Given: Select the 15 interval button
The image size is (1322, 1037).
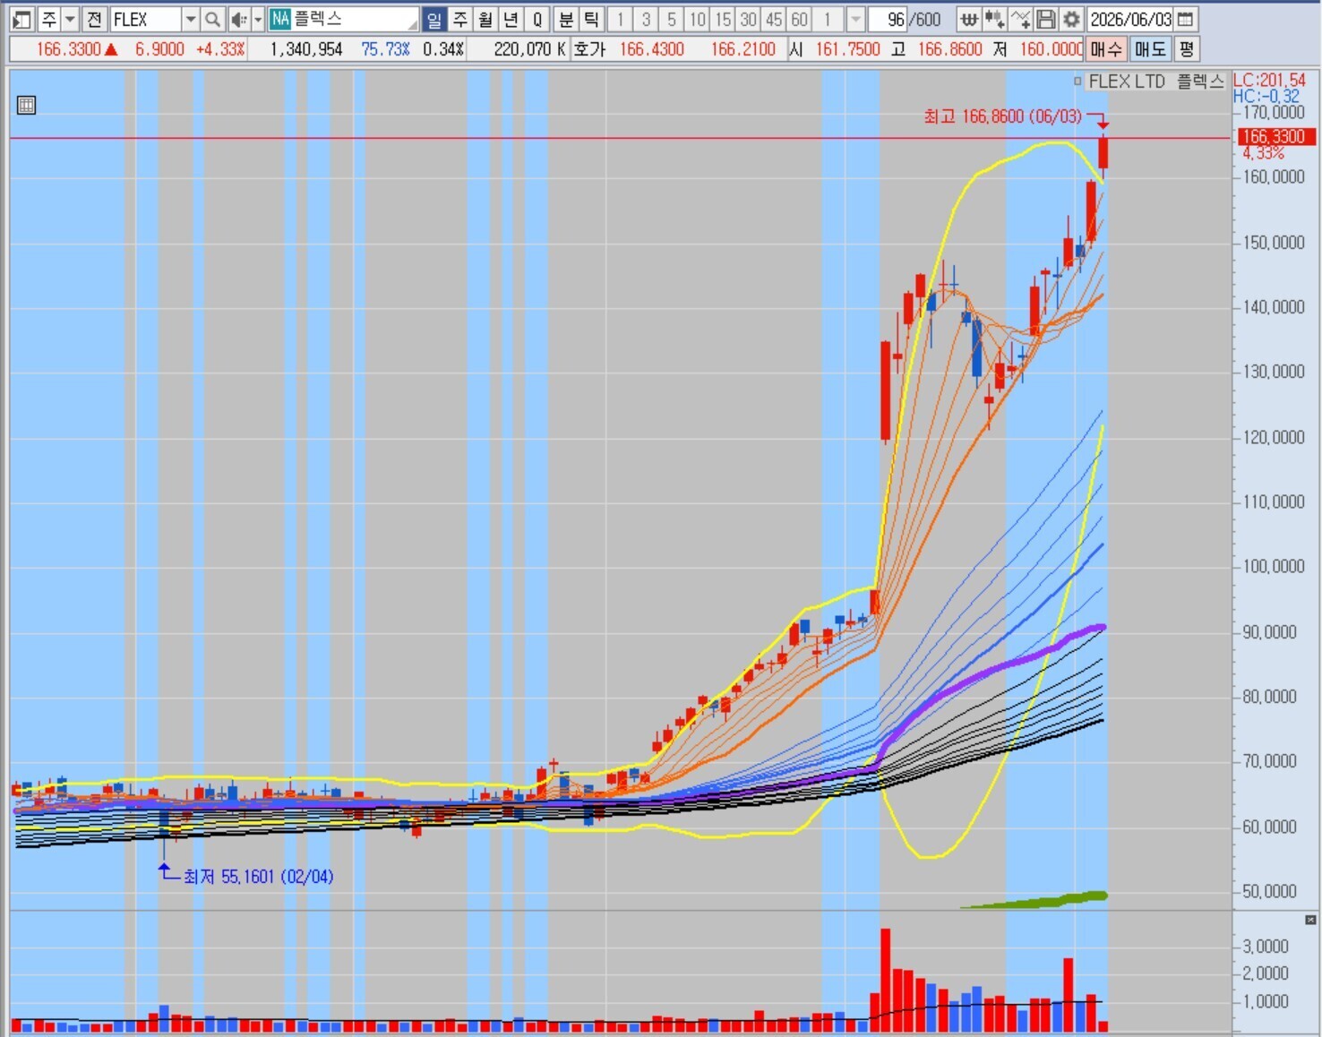Looking at the screenshot, I should [723, 19].
